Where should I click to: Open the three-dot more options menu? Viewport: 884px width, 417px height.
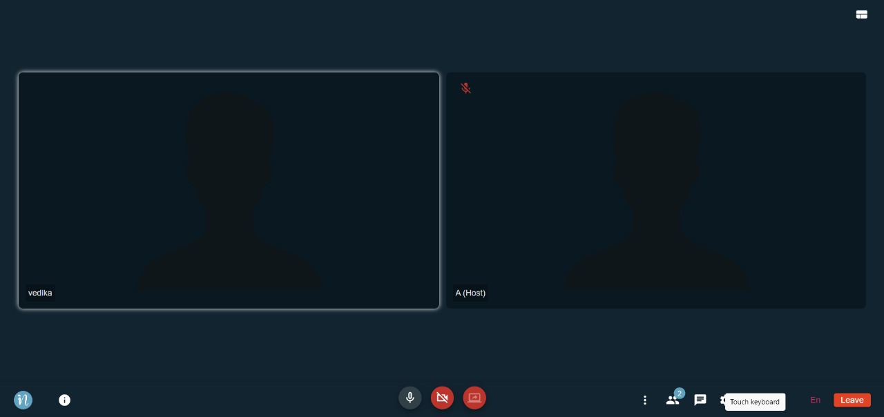(x=644, y=400)
